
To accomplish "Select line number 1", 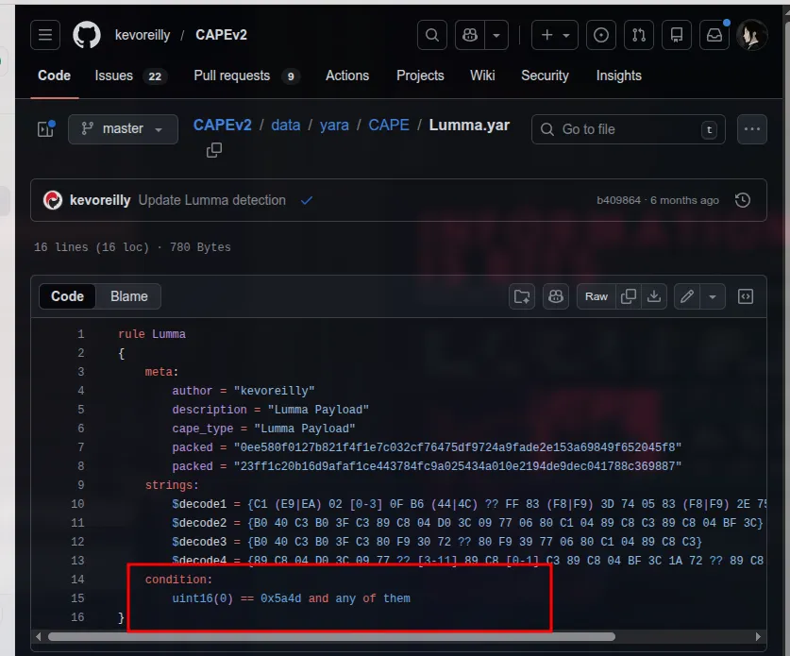I will point(80,334).
